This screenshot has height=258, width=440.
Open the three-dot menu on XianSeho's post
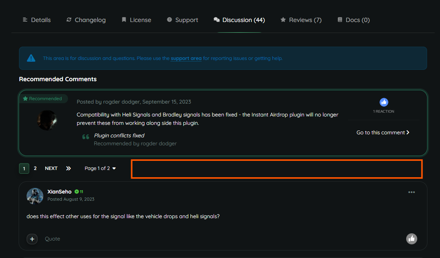click(412, 192)
